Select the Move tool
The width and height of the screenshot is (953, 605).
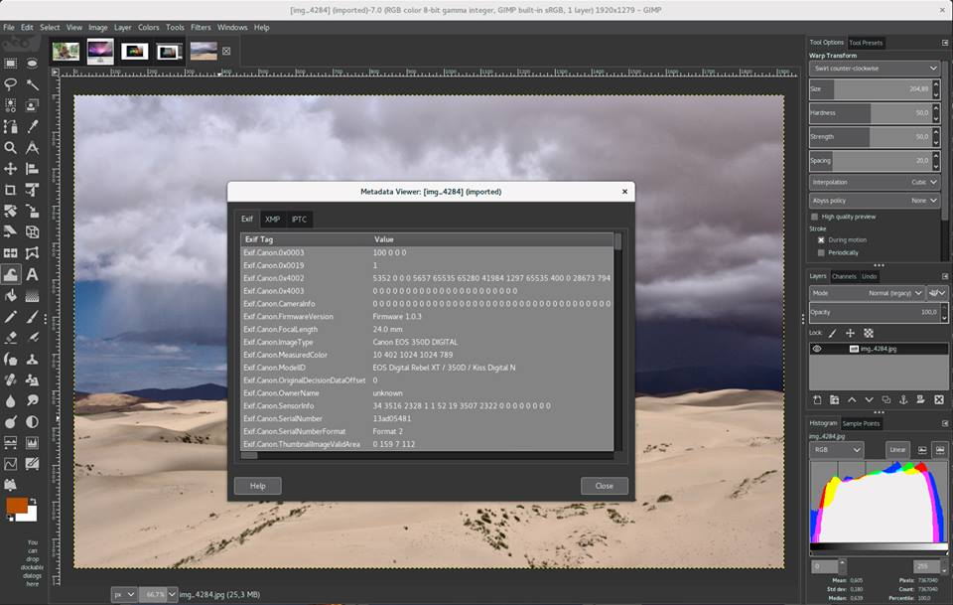click(x=11, y=169)
